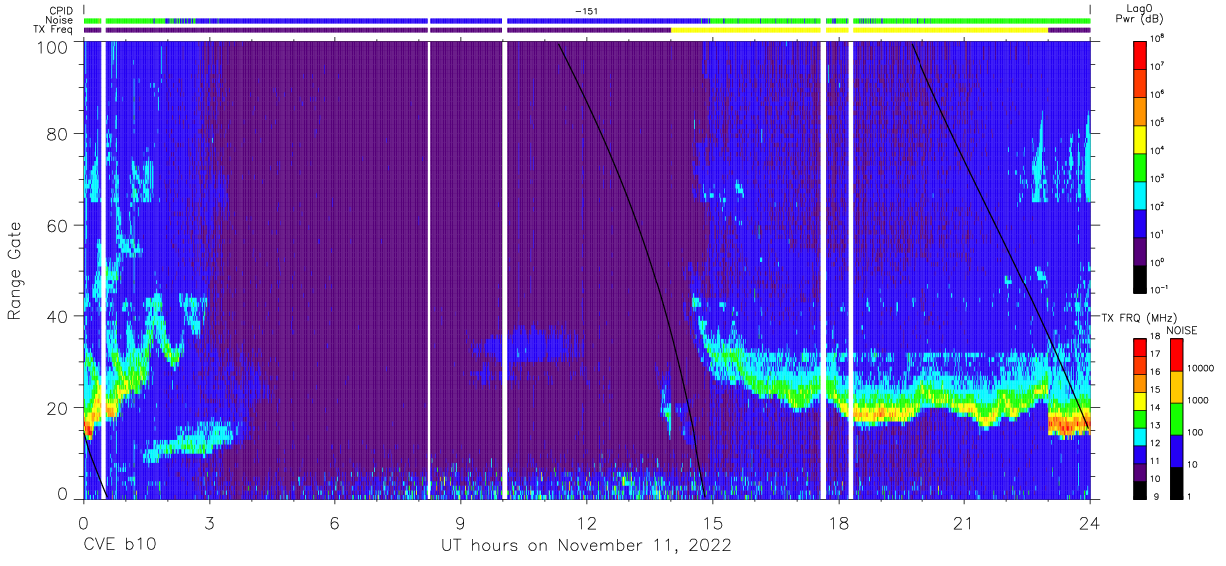Click the 'UT hours on November 11, 2022' axis title
The width and height of the screenshot is (1226, 566).
coord(587,546)
